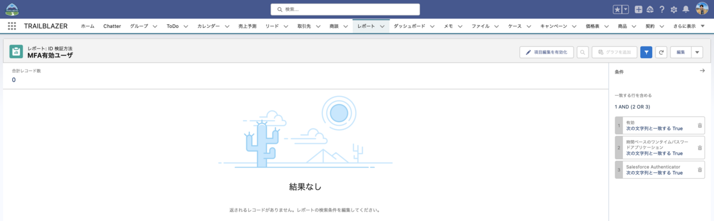Open the Salesforce Authenticator filter card
Image resolution: width=714 pixels, height=221 pixels.
(660, 170)
